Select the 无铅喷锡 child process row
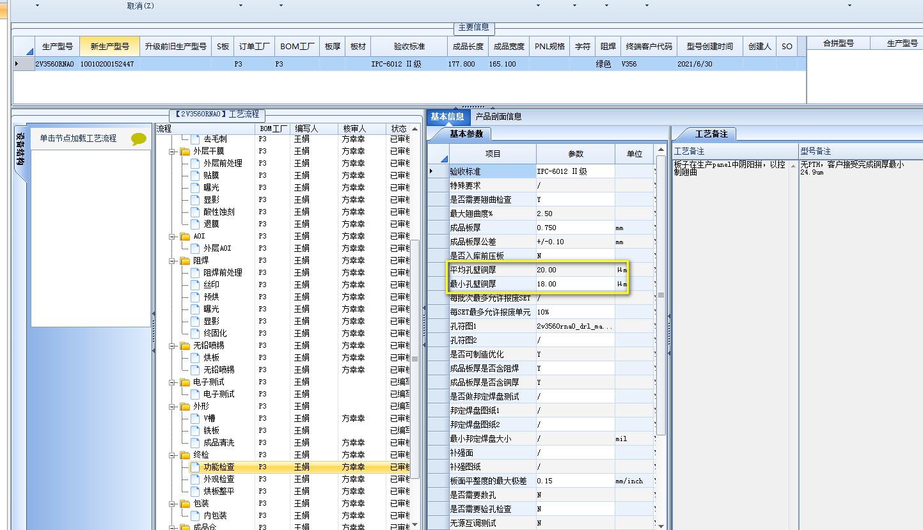This screenshot has width=923, height=530. tap(283, 370)
